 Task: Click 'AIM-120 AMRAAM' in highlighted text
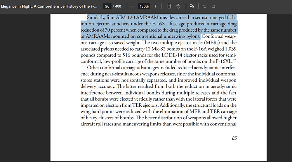137,18
